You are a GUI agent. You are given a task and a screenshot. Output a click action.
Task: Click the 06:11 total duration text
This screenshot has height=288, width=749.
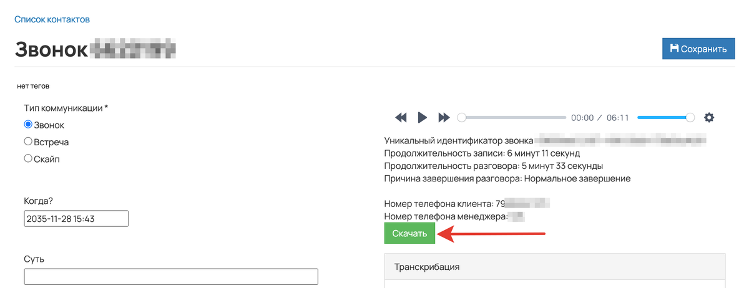(x=617, y=117)
